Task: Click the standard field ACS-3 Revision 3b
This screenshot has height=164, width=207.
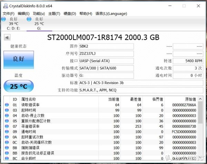Action: (141, 83)
